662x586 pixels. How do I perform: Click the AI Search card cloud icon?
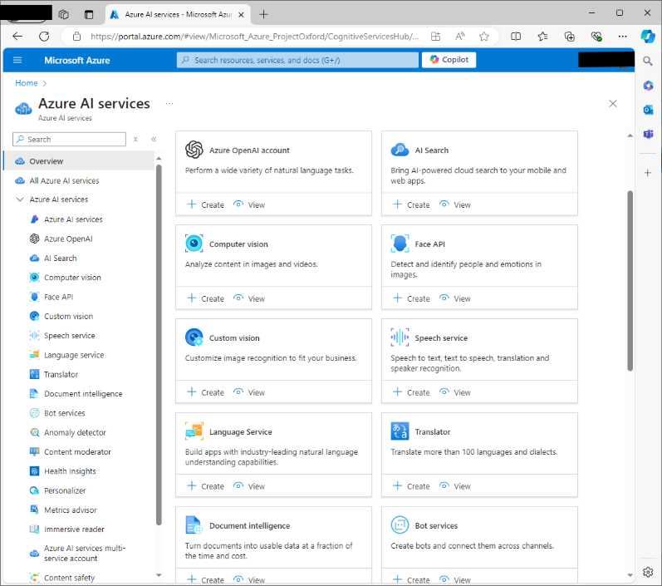pyautogui.click(x=400, y=150)
